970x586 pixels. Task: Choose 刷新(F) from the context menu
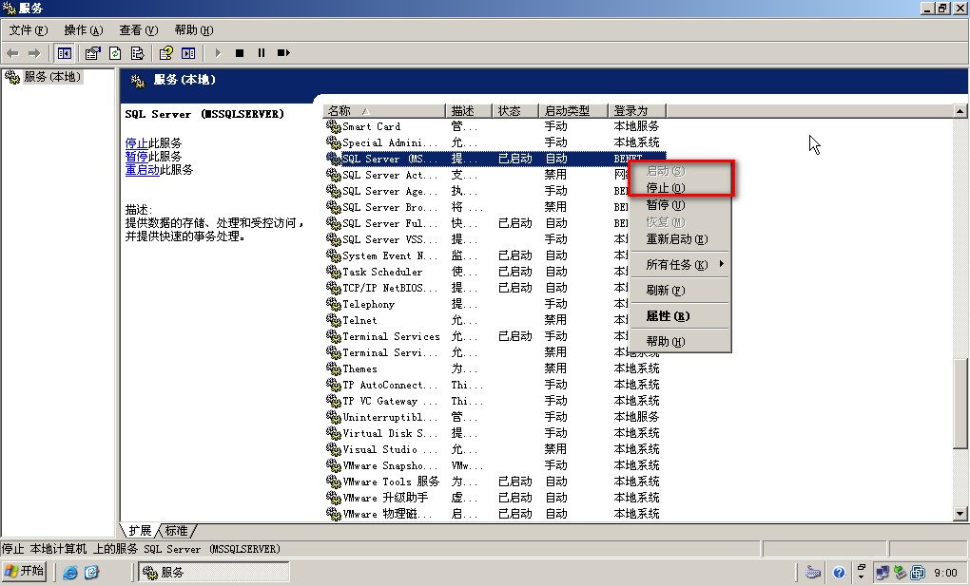pos(680,290)
